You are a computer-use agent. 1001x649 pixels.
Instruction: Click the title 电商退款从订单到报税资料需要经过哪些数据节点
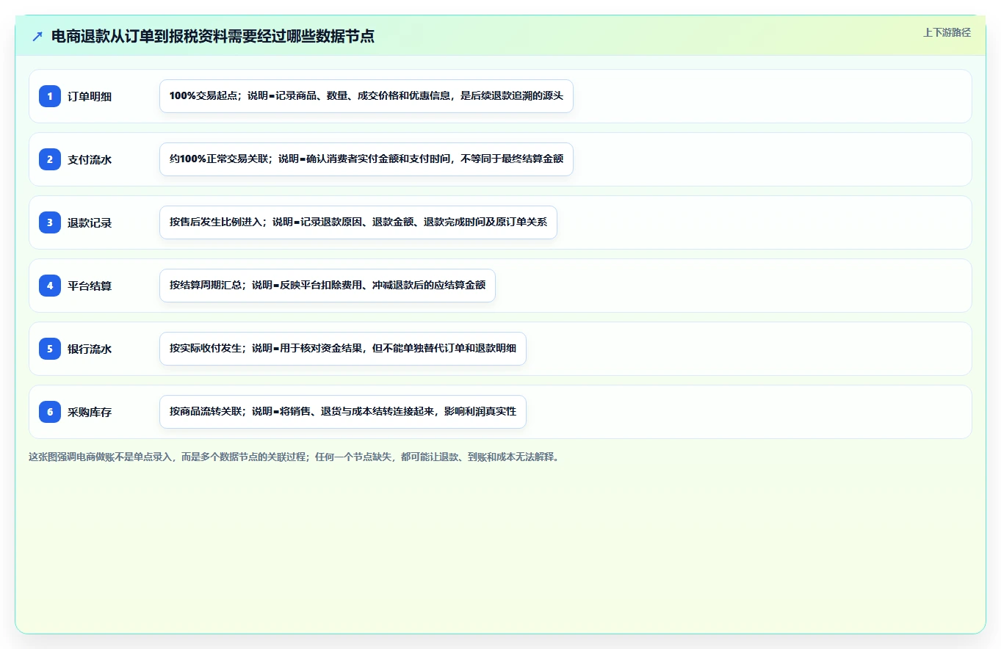pyautogui.click(x=213, y=37)
